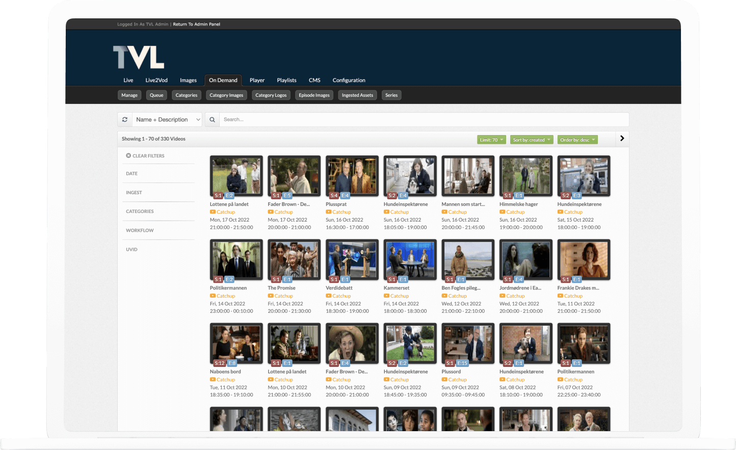The height and width of the screenshot is (450, 736).
Task: Click the refresh icon beside the search filter
Action: click(x=125, y=119)
